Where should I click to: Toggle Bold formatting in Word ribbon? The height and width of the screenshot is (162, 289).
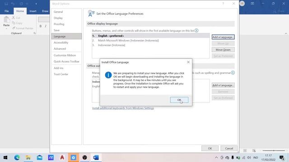point(41,26)
